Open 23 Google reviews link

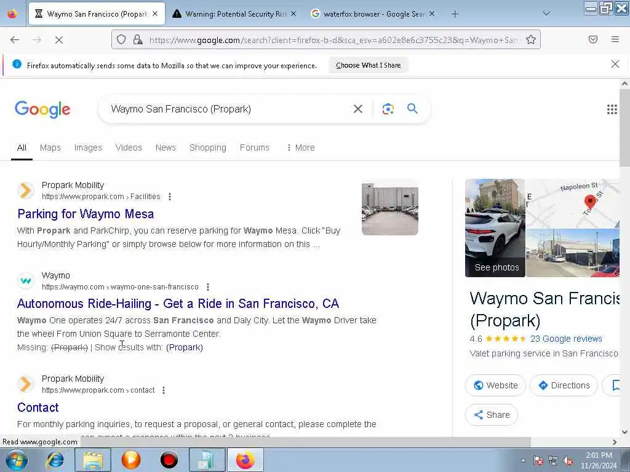coord(566,339)
